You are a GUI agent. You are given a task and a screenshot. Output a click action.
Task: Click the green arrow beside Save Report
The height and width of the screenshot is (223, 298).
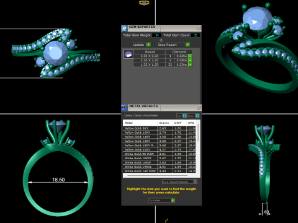(x=187, y=45)
